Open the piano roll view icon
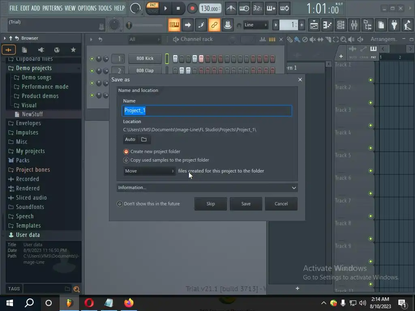This screenshot has width=415, height=311. (327, 25)
